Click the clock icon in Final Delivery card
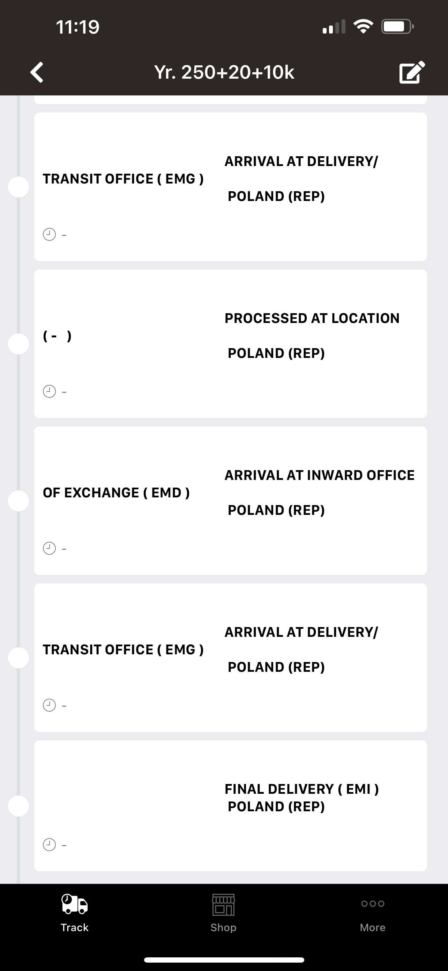This screenshot has width=448, height=971. [x=49, y=845]
